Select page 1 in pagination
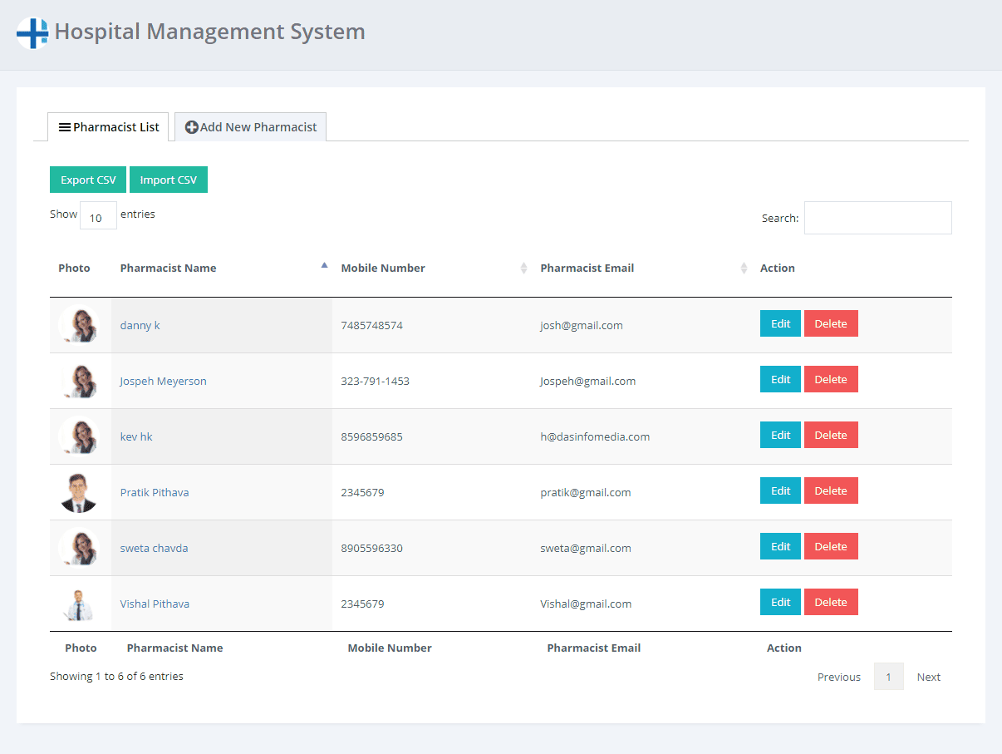This screenshot has width=1002, height=754. 888,677
